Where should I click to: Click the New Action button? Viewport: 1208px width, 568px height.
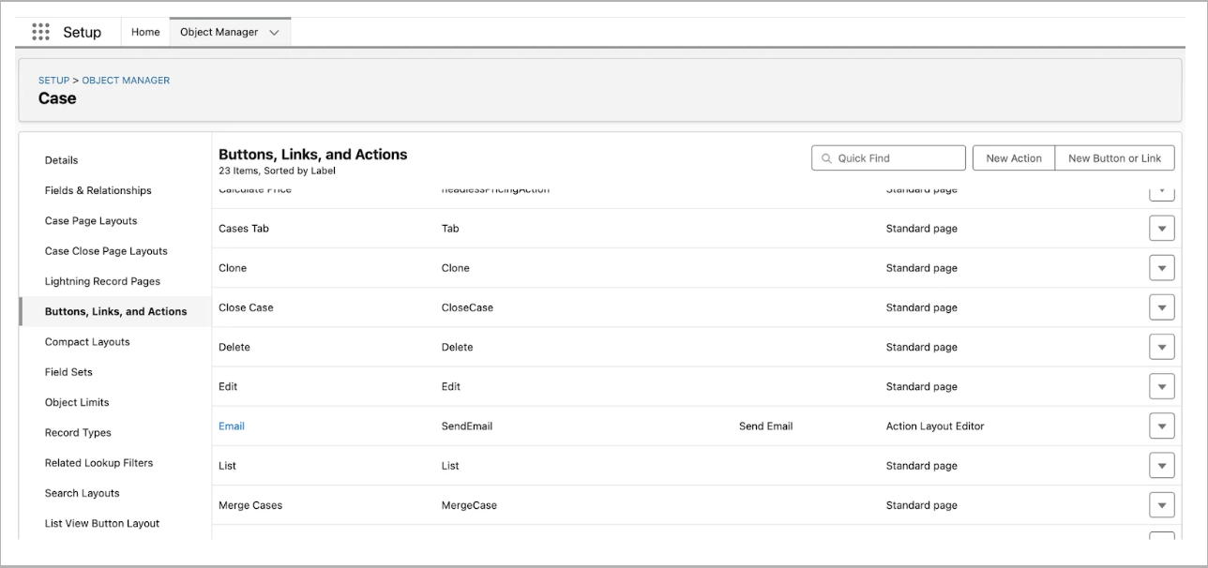click(1013, 157)
